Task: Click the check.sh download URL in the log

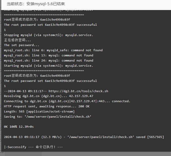Action: pyautogui.click(x=78, y=91)
